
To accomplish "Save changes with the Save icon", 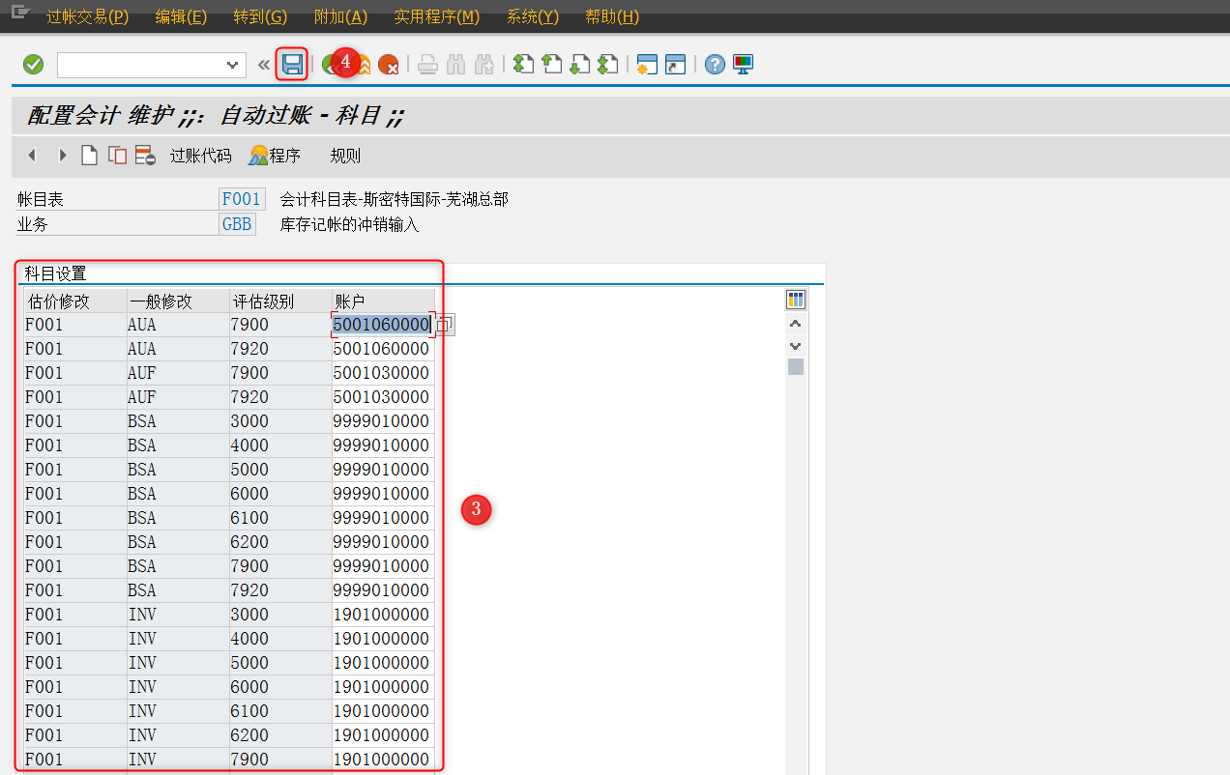I will (292, 64).
